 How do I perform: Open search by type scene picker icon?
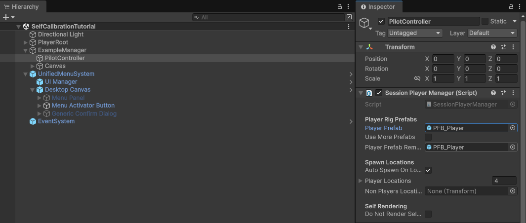[349, 17]
